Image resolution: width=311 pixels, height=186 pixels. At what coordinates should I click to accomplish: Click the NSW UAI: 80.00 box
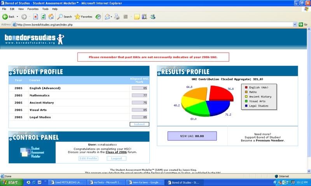click(192, 136)
